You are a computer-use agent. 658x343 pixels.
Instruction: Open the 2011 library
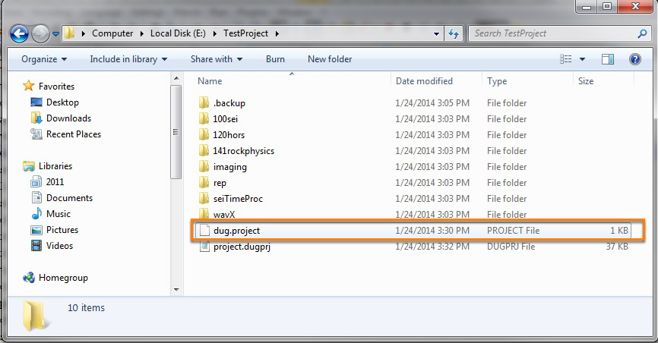click(x=55, y=182)
